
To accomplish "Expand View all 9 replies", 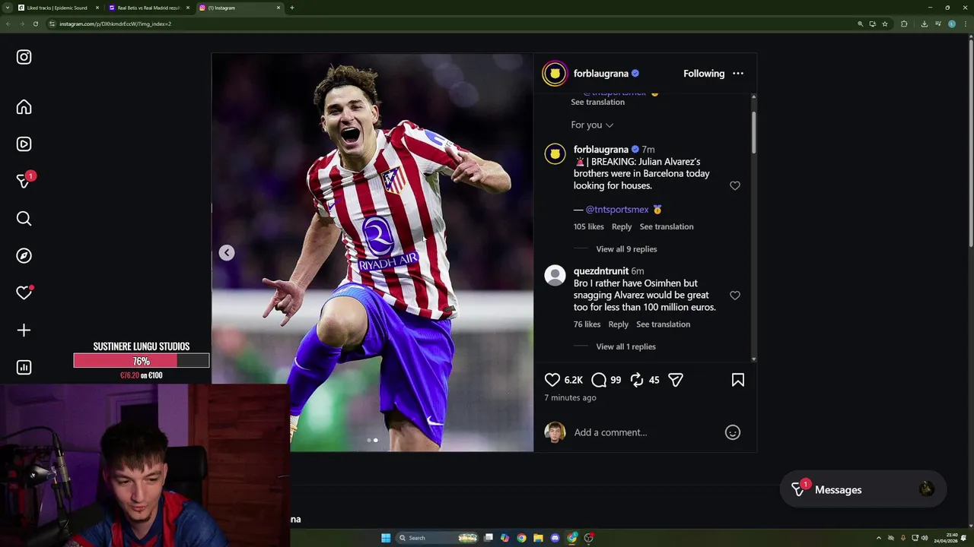I will click(626, 249).
